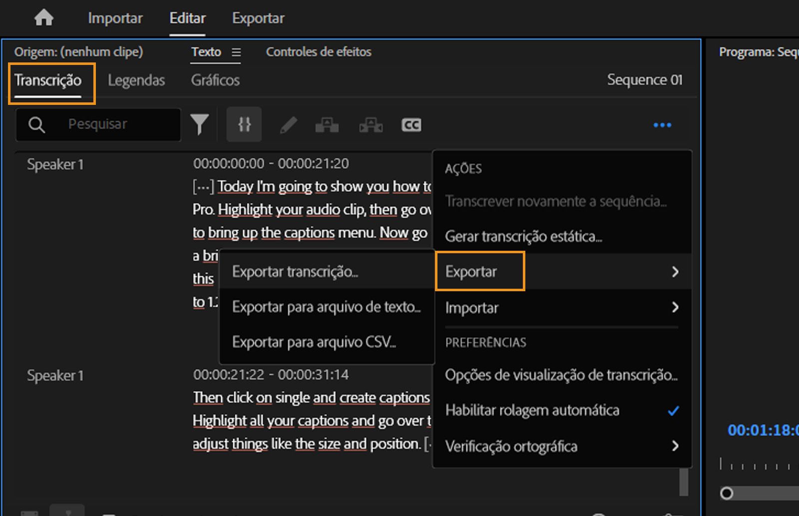The height and width of the screenshot is (516, 799).
Task: Click the second insert-clip toolbar icon
Action: click(x=370, y=125)
